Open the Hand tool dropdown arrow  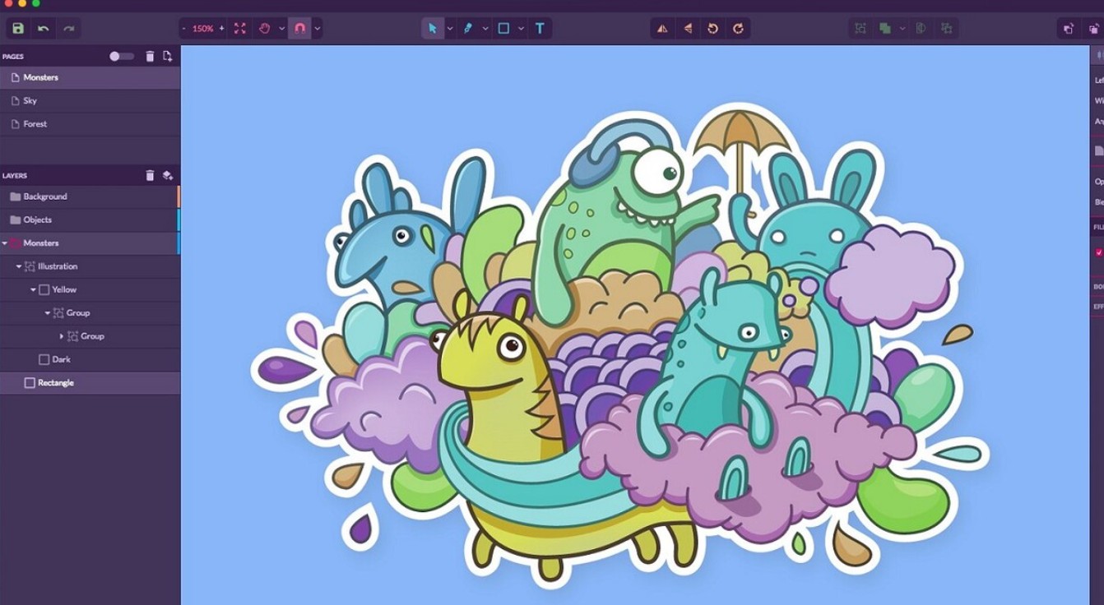coord(281,28)
